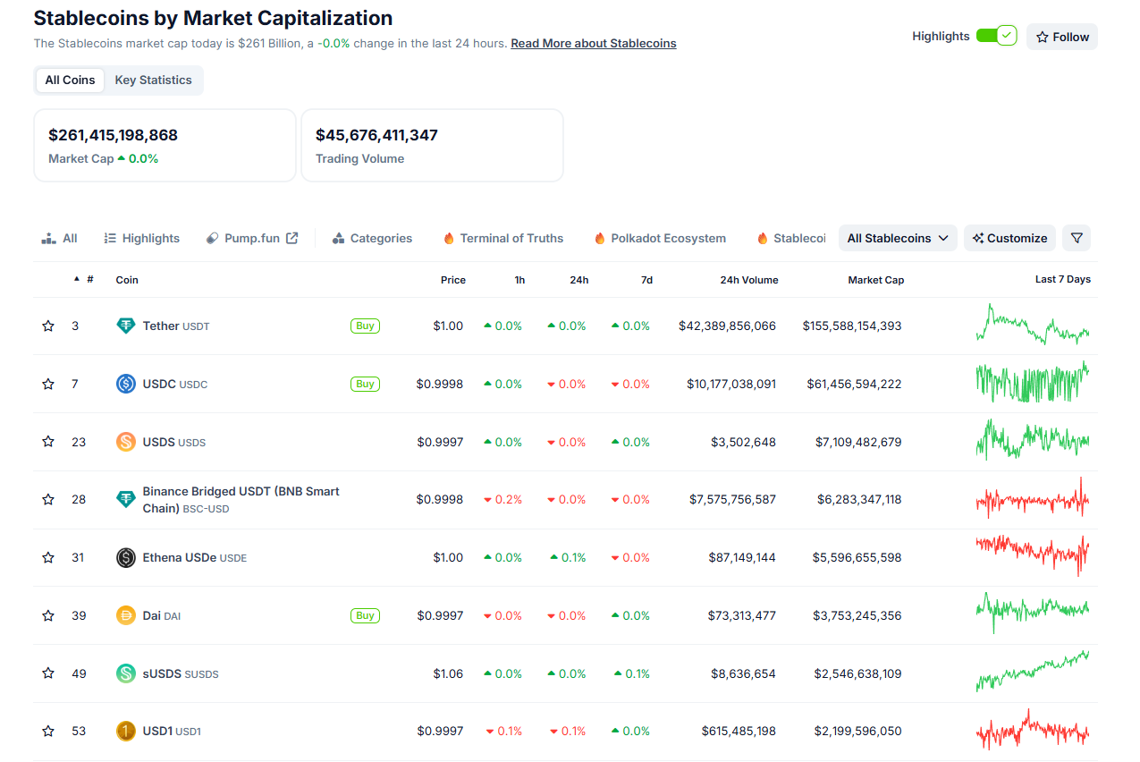Open the Tether USDT coin link
The height and width of the screenshot is (762, 1140).
click(176, 326)
